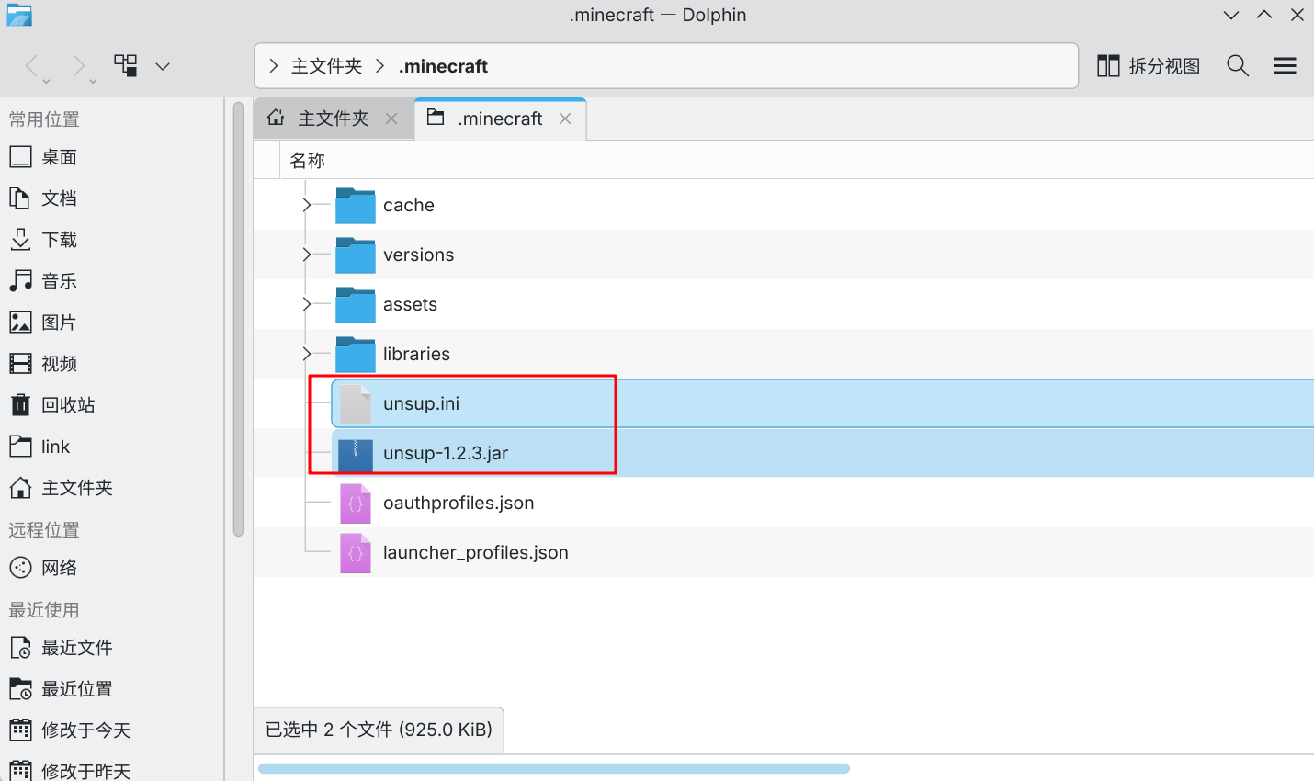This screenshot has width=1314, height=781.
Task: Open 主文件夹 in the places sidebar
Action: pos(61,488)
